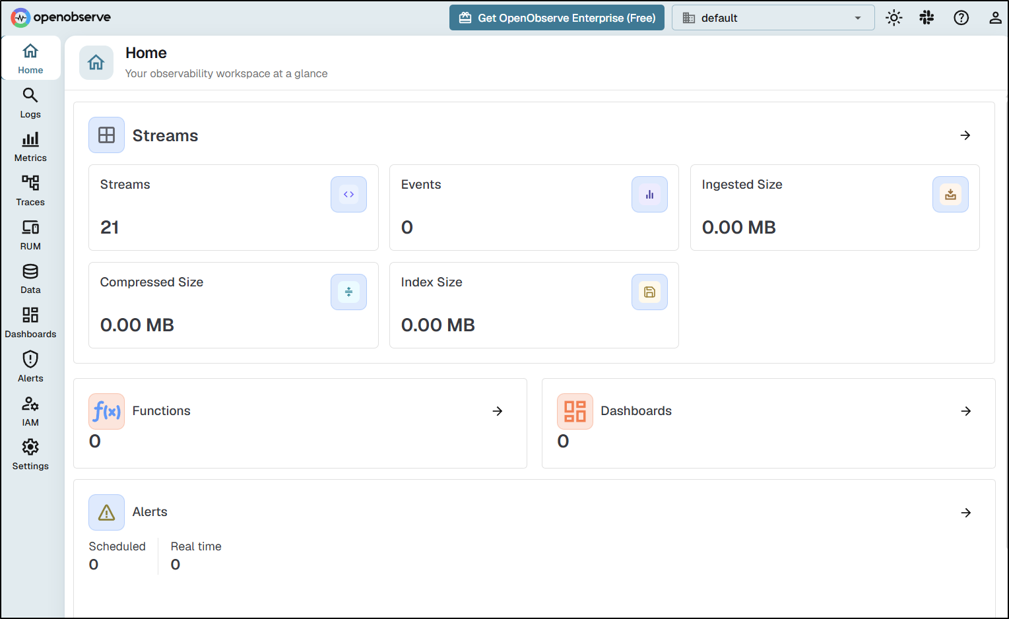Open Metrics from the sidebar
The width and height of the screenshot is (1009, 619).
[30, 147]
